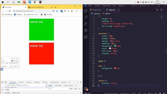Viewport: 167px width, 94px height.
Task: Click the white color swatch in the code
Action: pyautogui.click(x=110, y=48)
